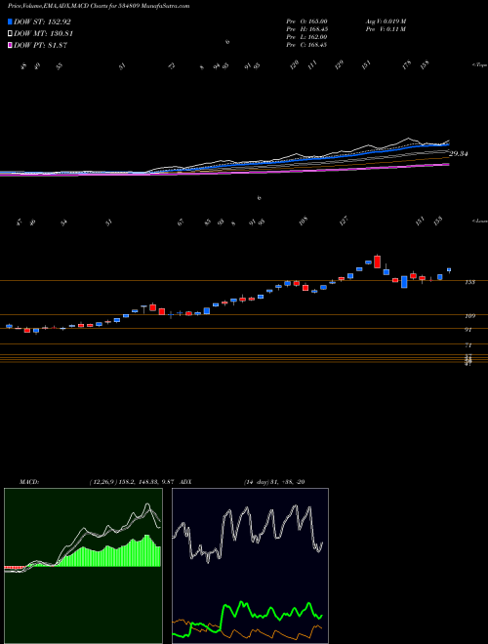Image resolution: width=488 pixels, height=644 pixels.
Task: Click the ADX chart title label
Action: click(186, 482)
